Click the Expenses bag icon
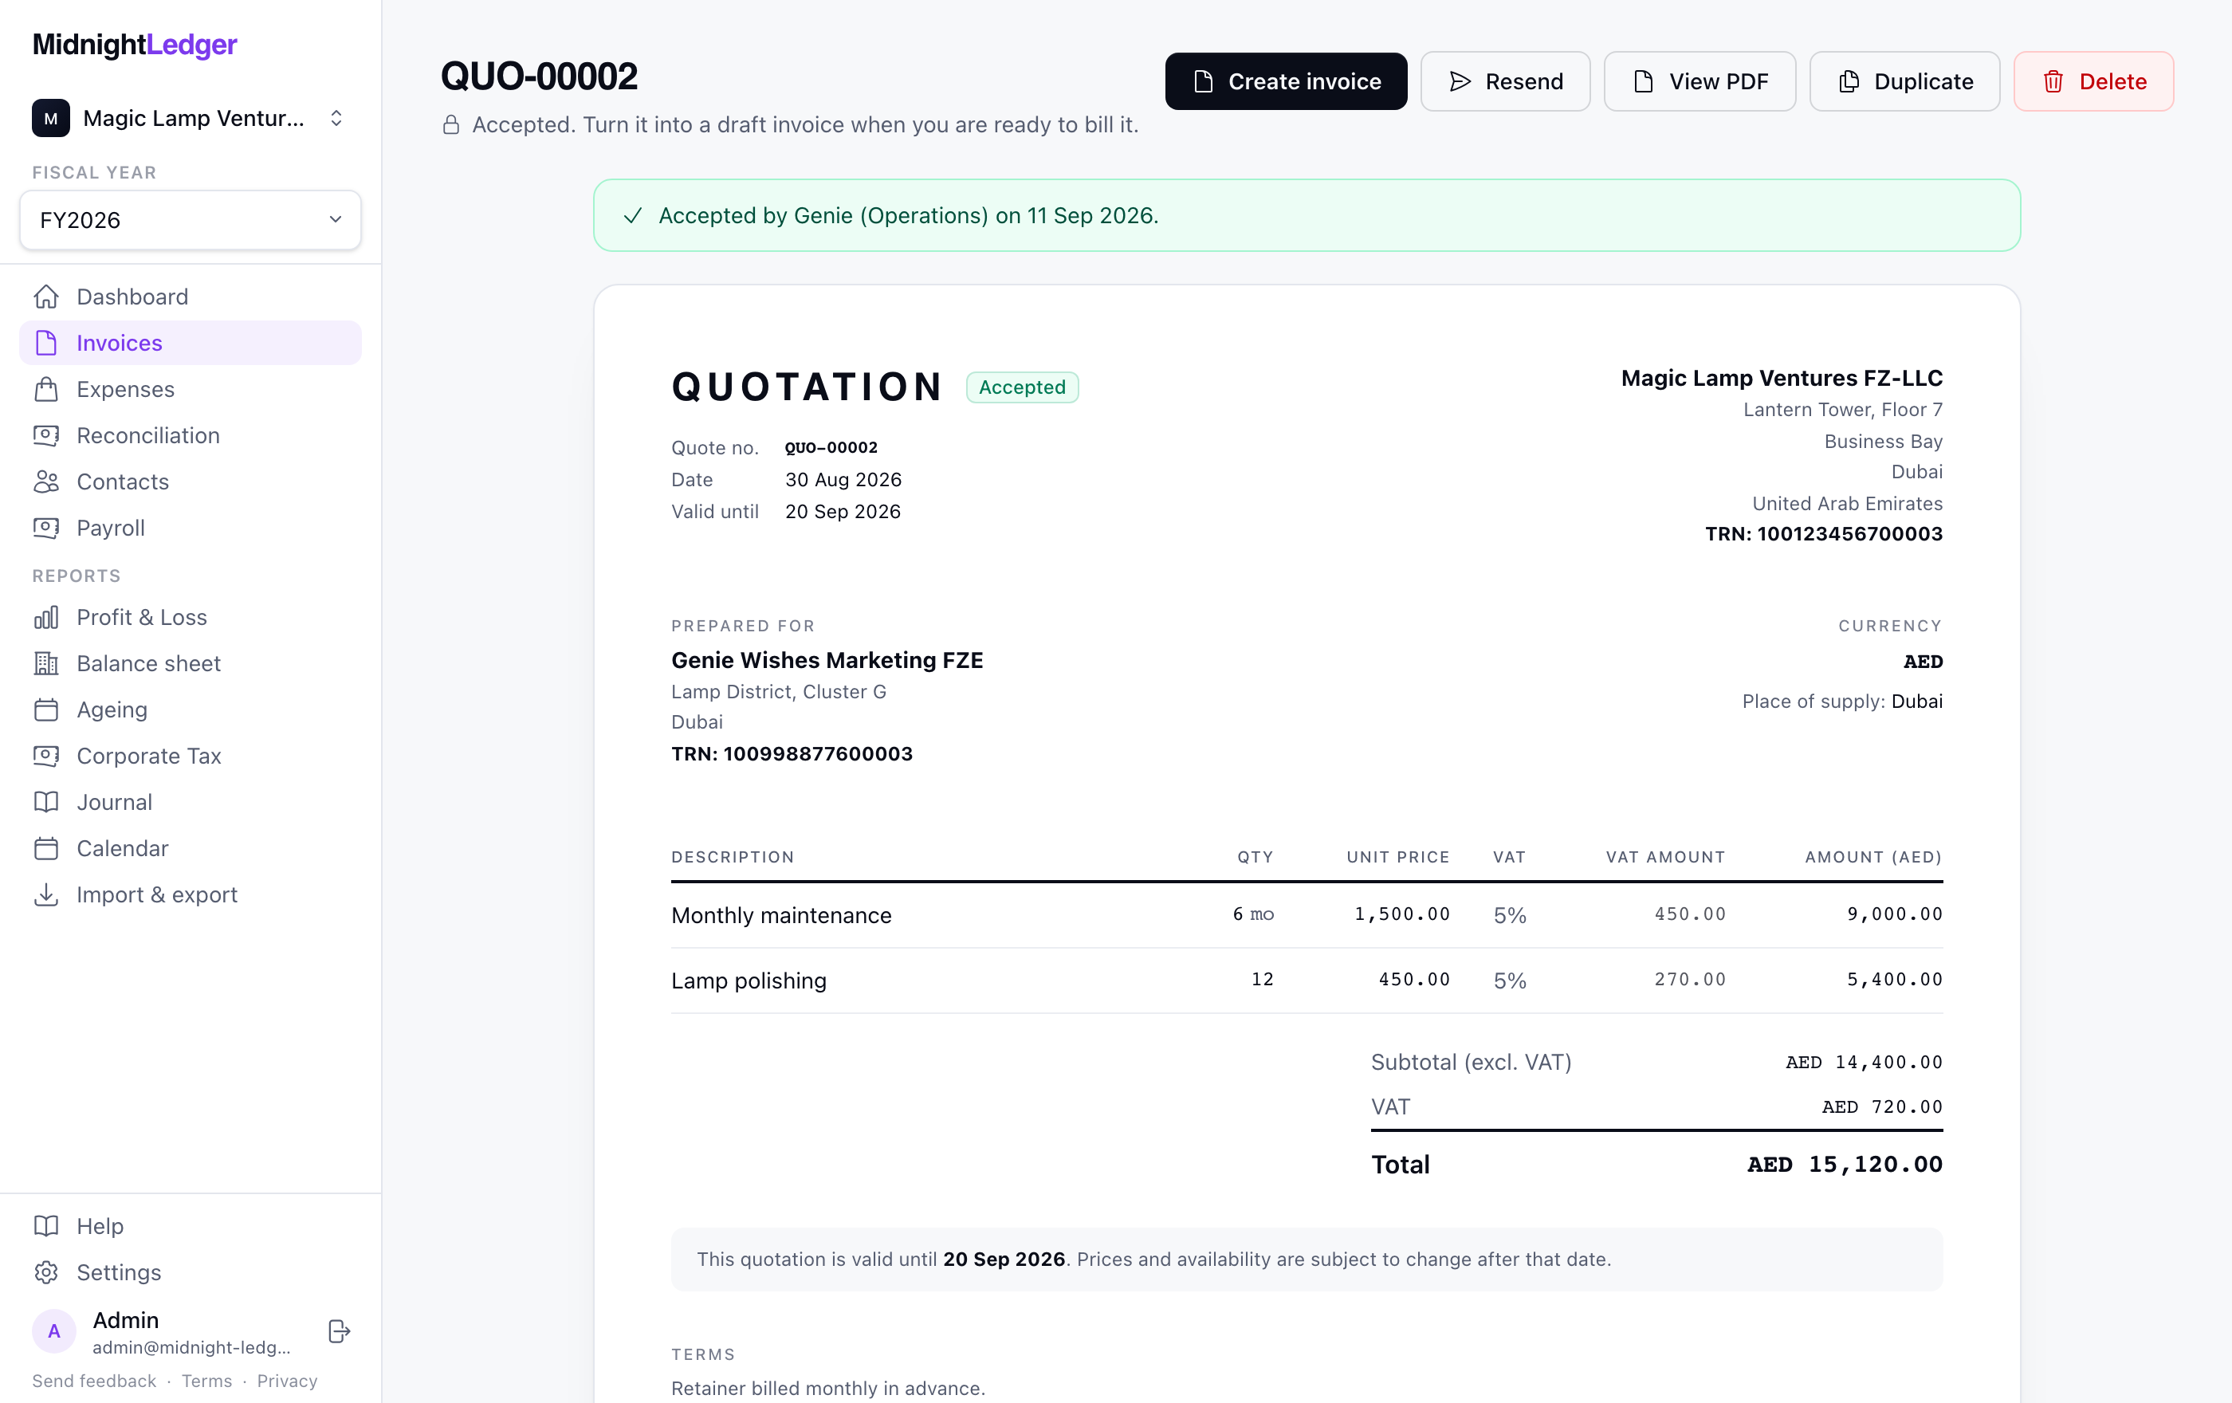This screenshot has height=1403, width=2232. pos(46,389)
